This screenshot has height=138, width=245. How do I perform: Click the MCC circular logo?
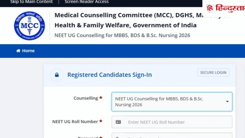tap(29, 26)
